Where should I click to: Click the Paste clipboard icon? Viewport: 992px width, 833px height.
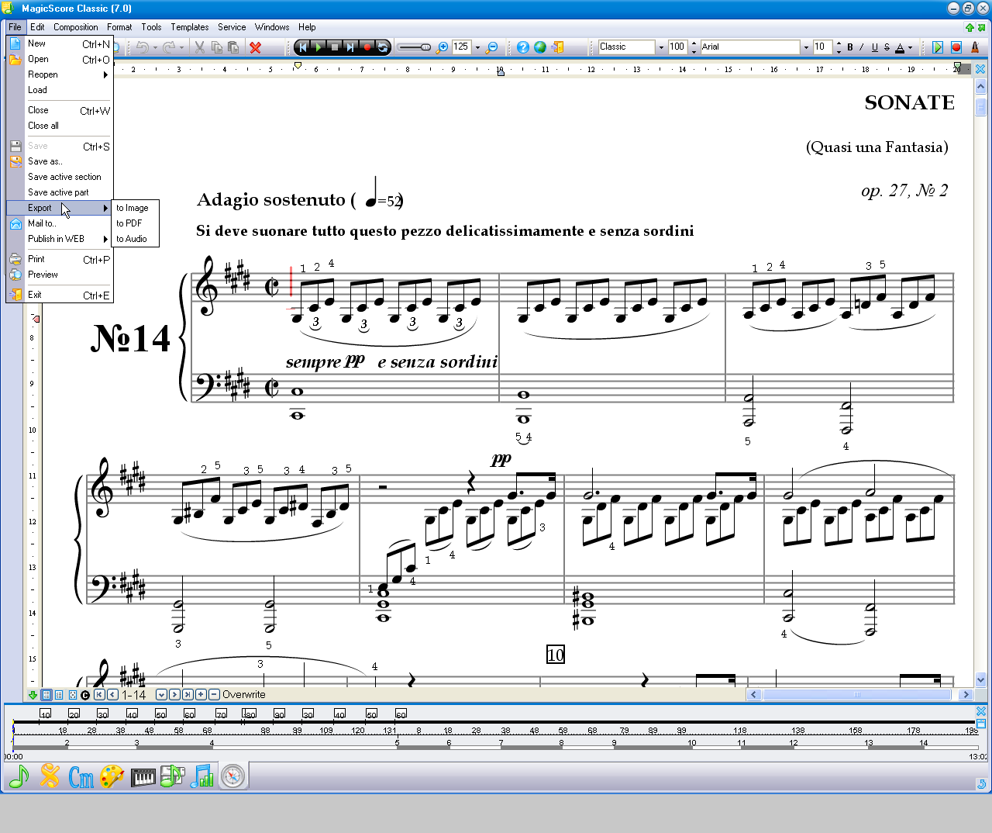point(233,47)
